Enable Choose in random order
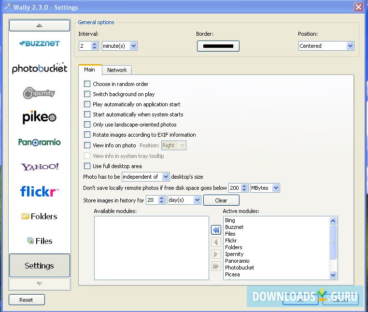368x312 pixels. click(87, 84)
